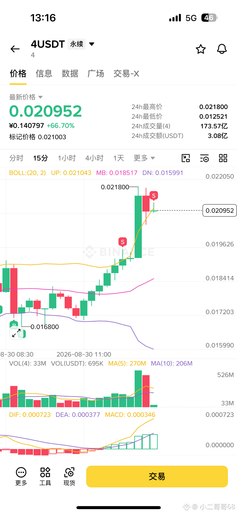Open the 更多 intervals dropdown
Screen dimensions: 237x514
tap(144, 158)
